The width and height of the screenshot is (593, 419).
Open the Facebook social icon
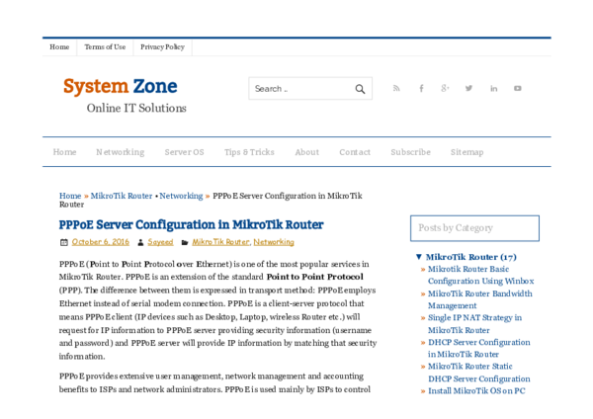point(421,88)
